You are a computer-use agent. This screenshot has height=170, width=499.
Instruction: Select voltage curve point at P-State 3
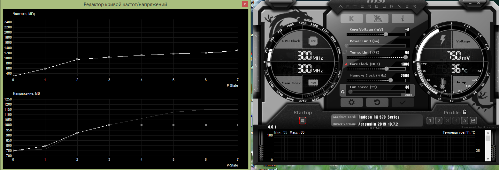click(x=109, y=125)
